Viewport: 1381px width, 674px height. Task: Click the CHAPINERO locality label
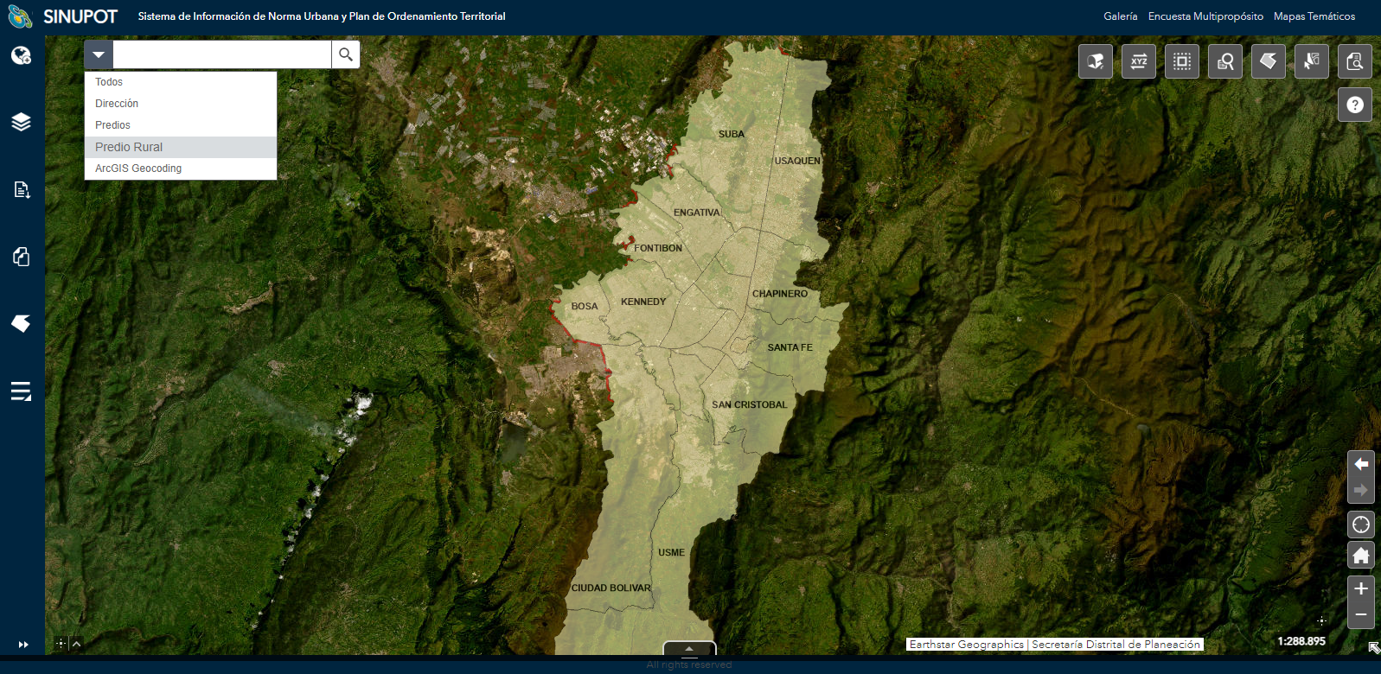coord(780,294)
